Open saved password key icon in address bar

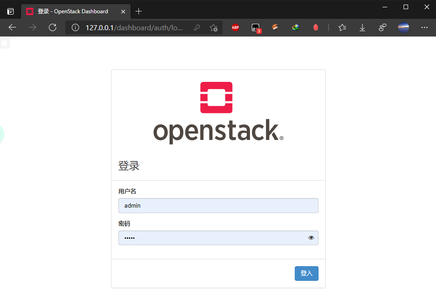click(197, 27)
